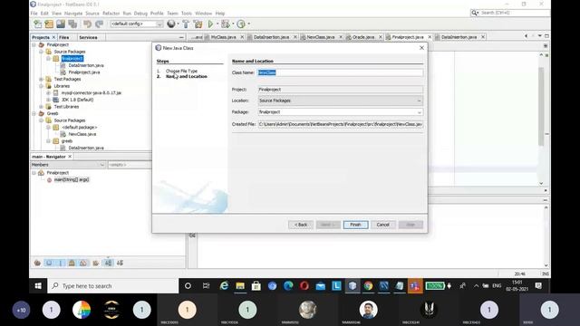The height and width of the screenshot is (326, 580).
Task: Open the Debug menu
Action: coord(140,14)
